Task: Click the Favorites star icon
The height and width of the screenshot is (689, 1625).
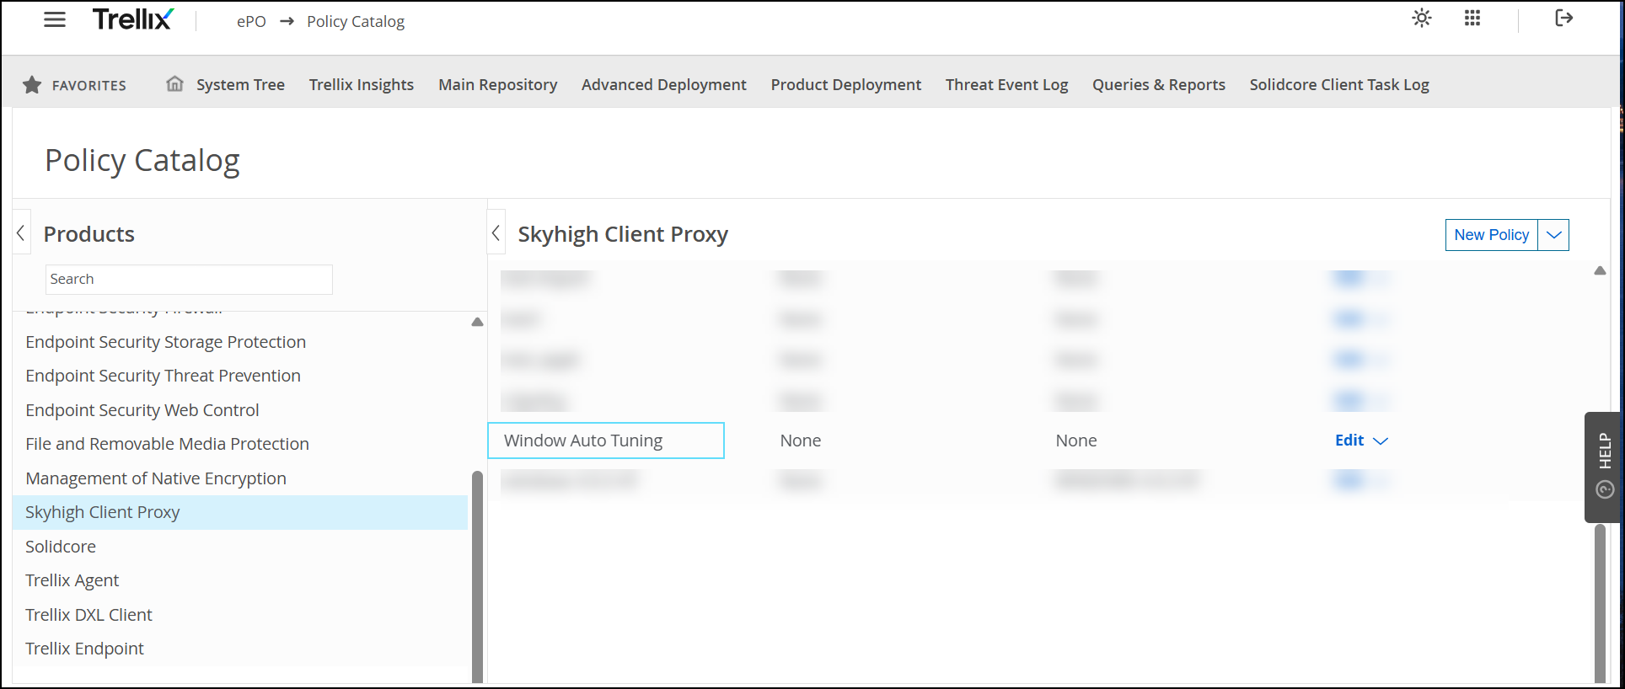Action: coord(32,84)
